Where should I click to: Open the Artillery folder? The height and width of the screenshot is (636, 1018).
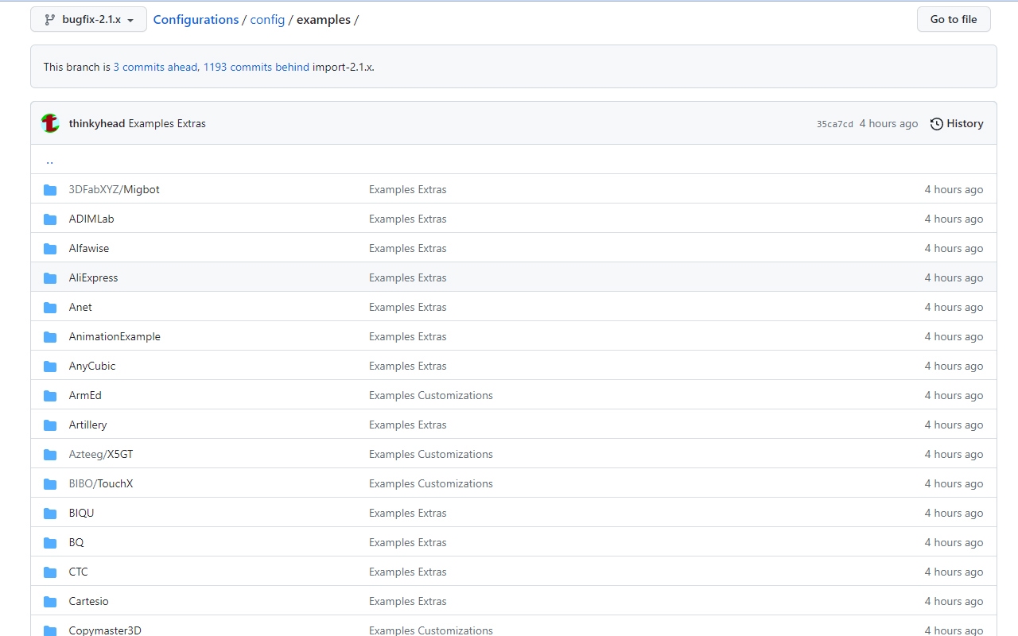click(x=87, y=425)
